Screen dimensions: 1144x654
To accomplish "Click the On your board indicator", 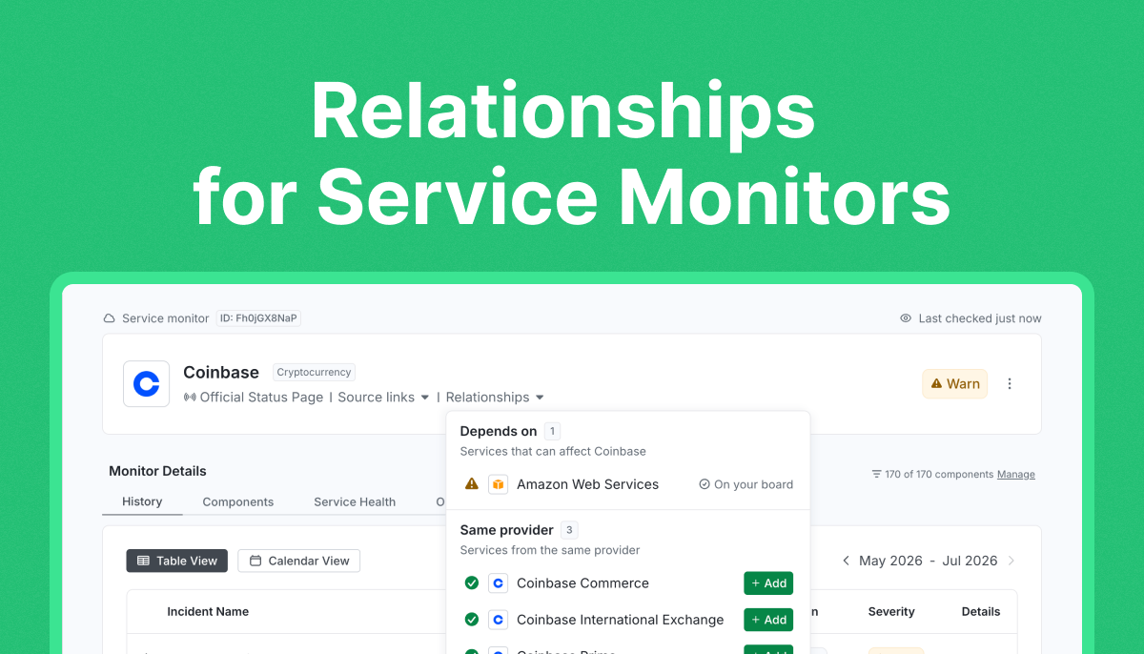I will (746, 484).
